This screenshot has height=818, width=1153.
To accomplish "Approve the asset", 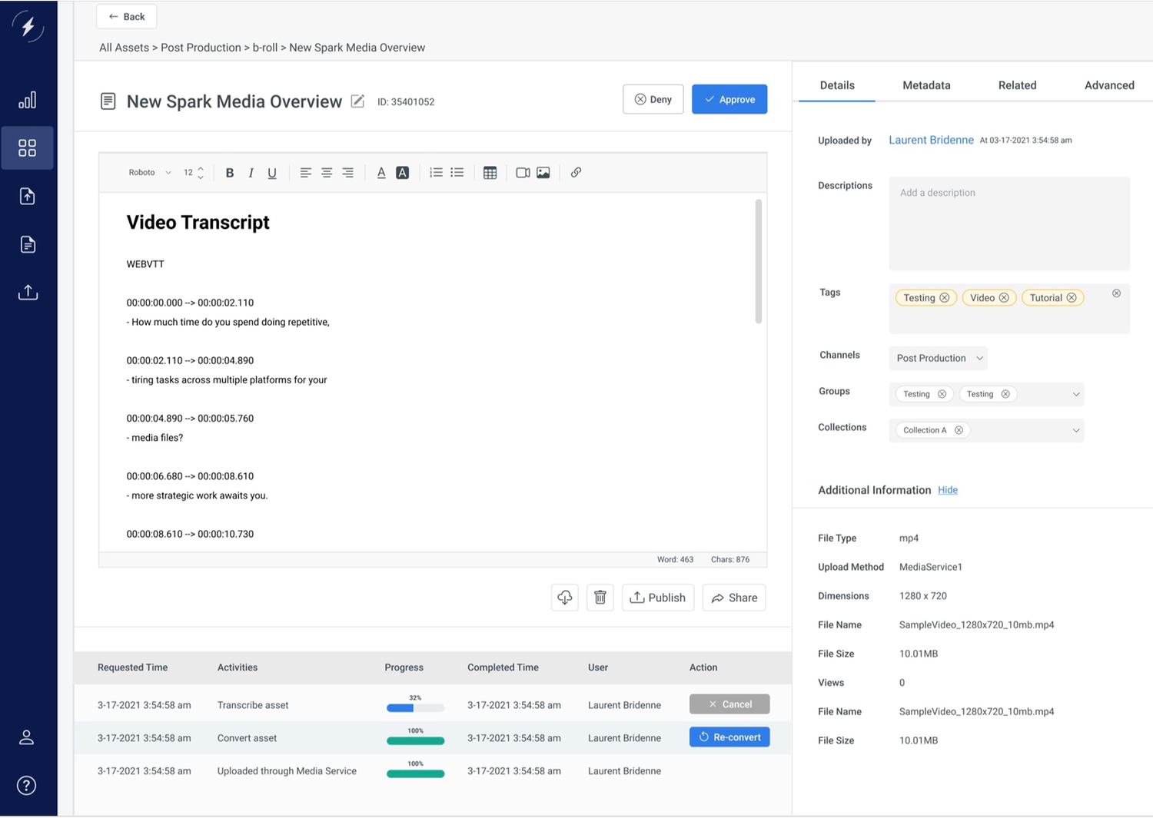I will 729,99.
